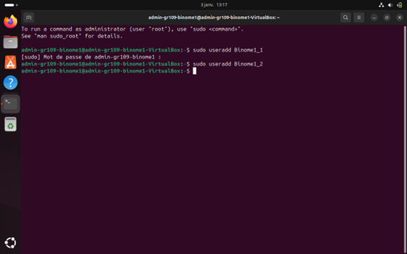Select the Terminal icon in dock

pos(11,103)
